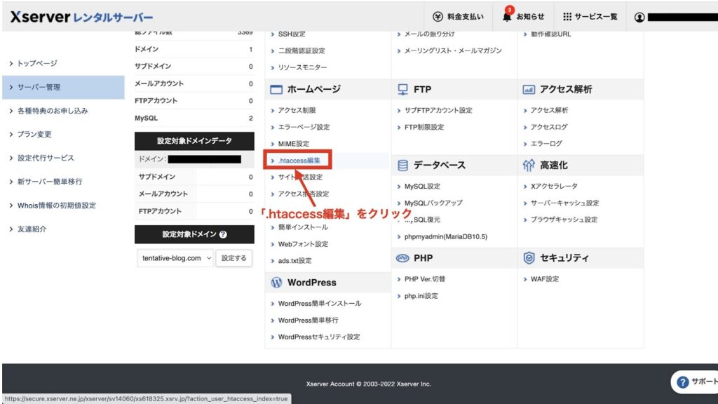This screenshot has width=718, height=404.
Task: Click the user account icon
Action: click(x=639, y=18)
